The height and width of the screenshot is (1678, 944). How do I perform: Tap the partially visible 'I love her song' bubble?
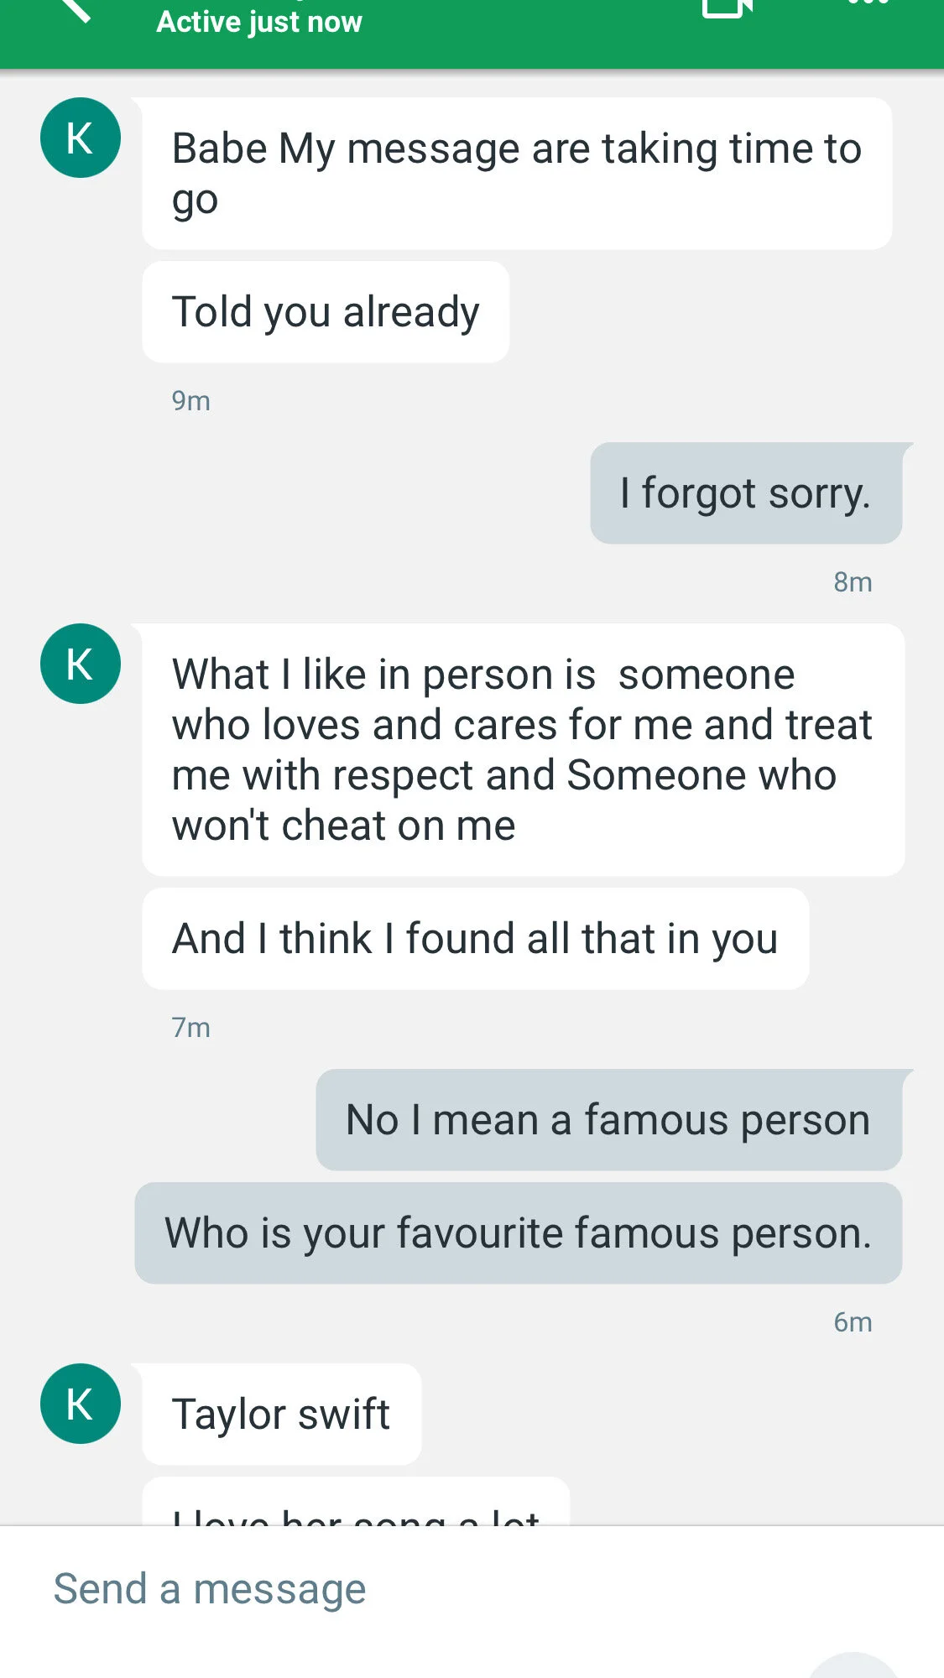(356, 1502)
